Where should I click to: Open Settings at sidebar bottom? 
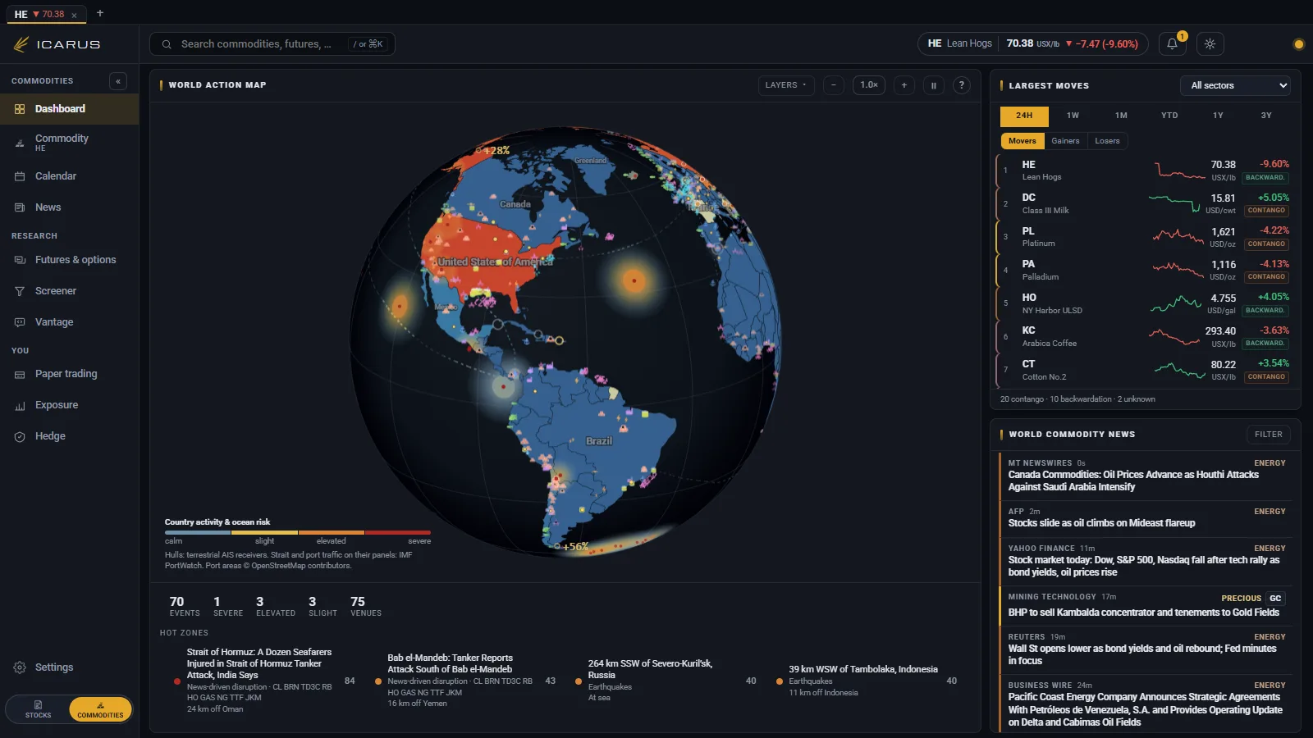(70, 667)
